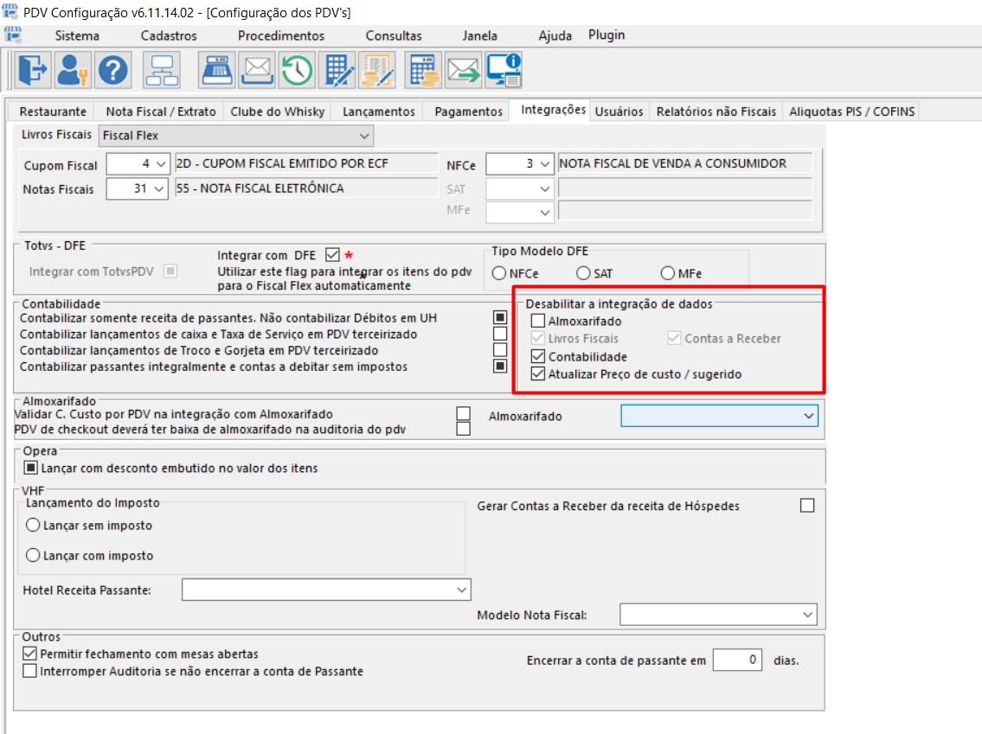Open the Sistema menu

77,35
